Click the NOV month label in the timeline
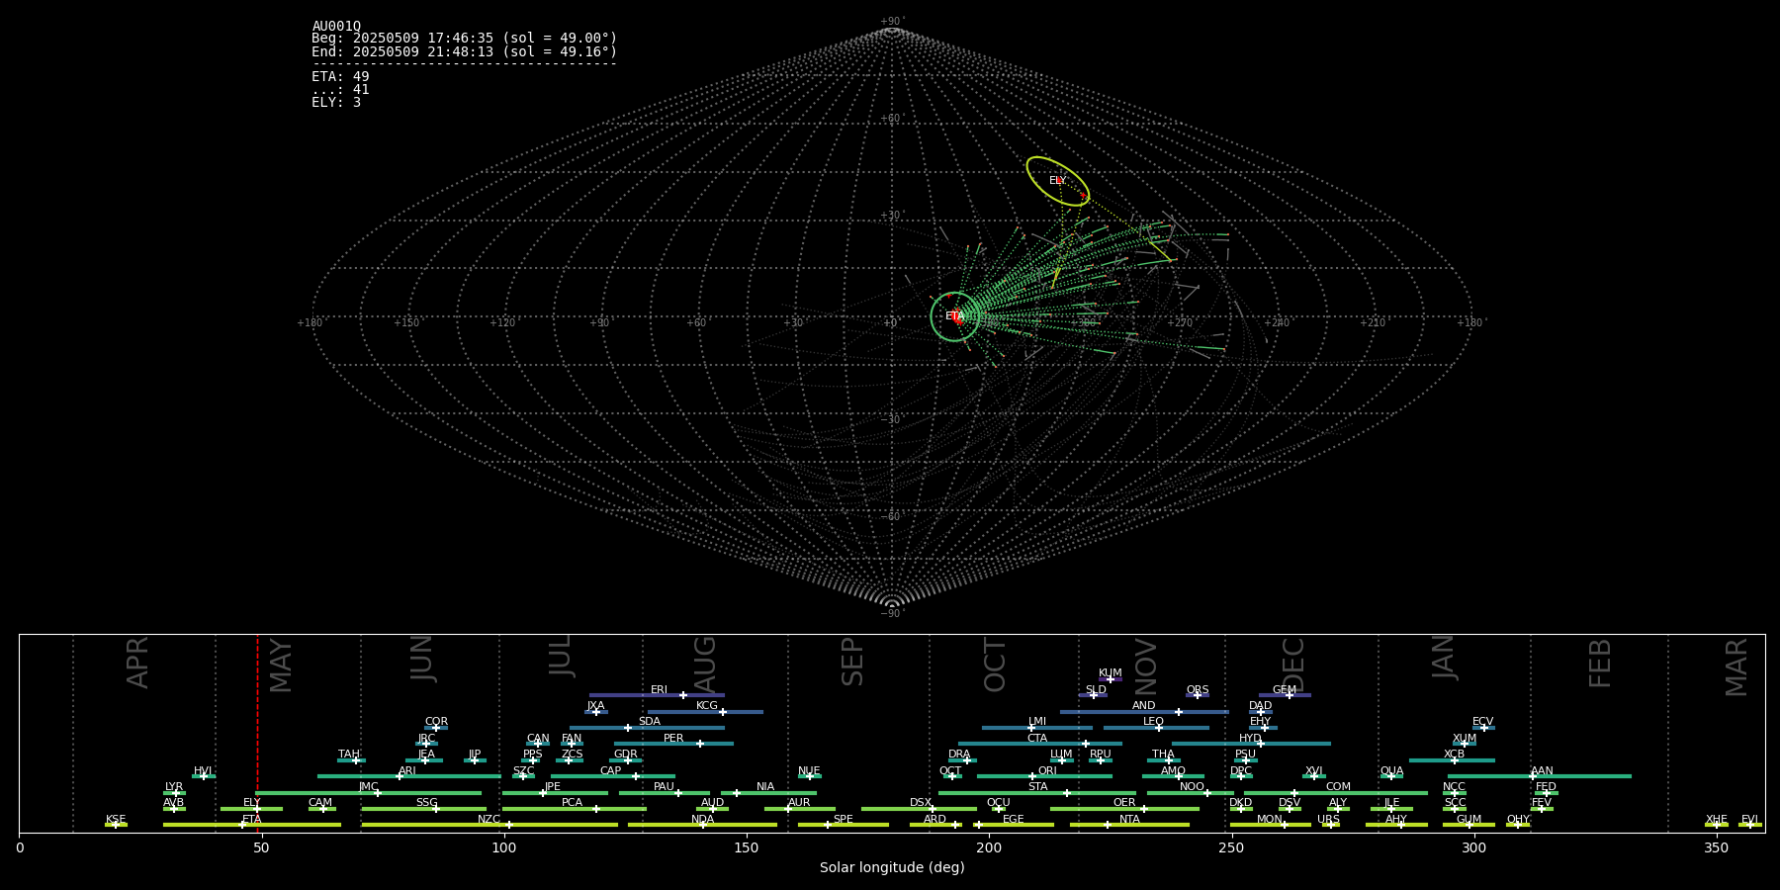This screenshot has height=890, width=1780. pyautogui.click(x=1145, y=667)
